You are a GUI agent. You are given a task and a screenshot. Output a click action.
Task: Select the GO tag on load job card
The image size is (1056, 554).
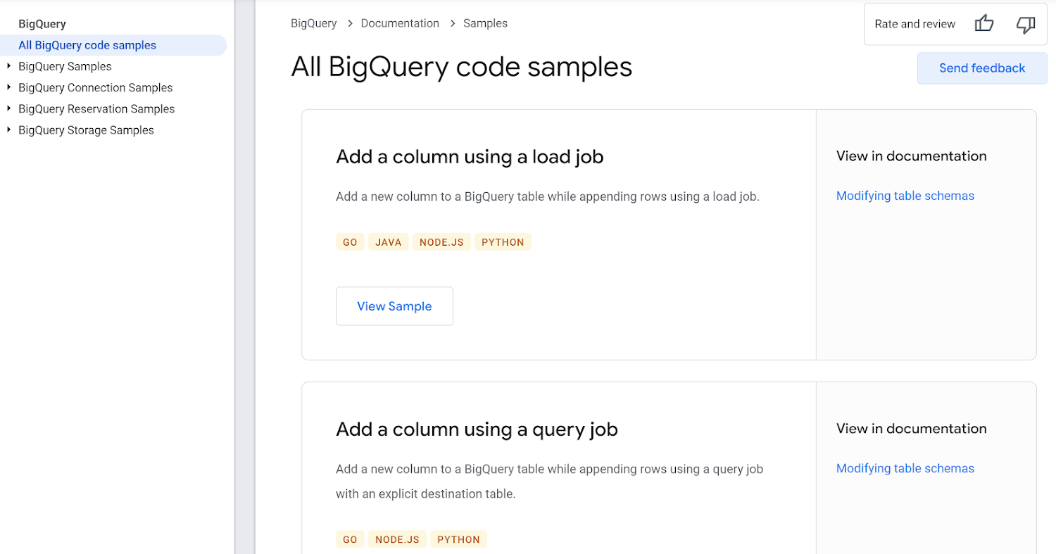click(x=350, y=242)
